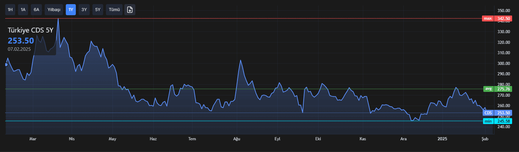Viewport: 519px width, 152px height.
Task: Click the blue start dot on line
Action: 6,65
